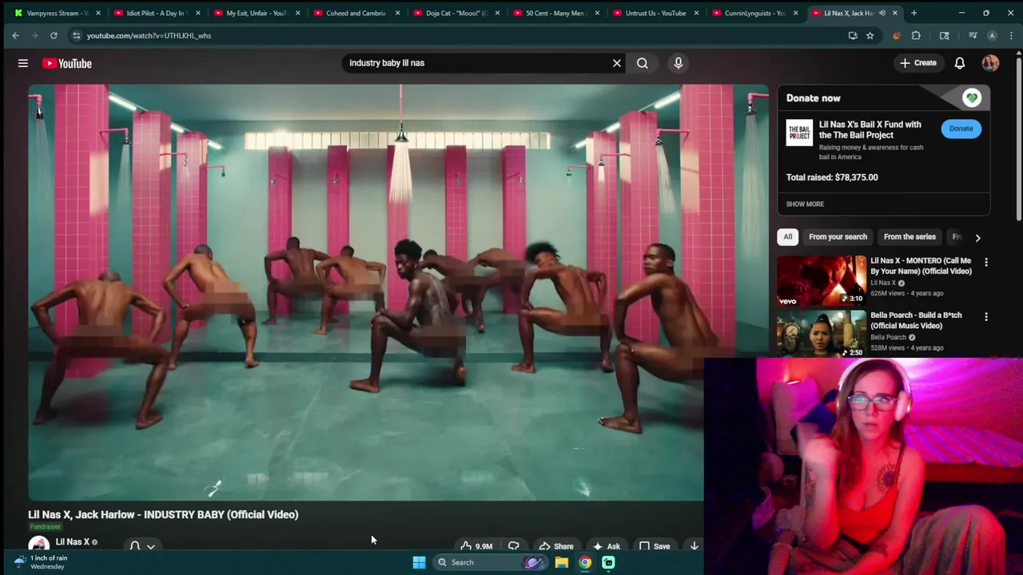Open Chrome three-dot menu
The height and width of the screenshot is (575, 1023).
1011,35
